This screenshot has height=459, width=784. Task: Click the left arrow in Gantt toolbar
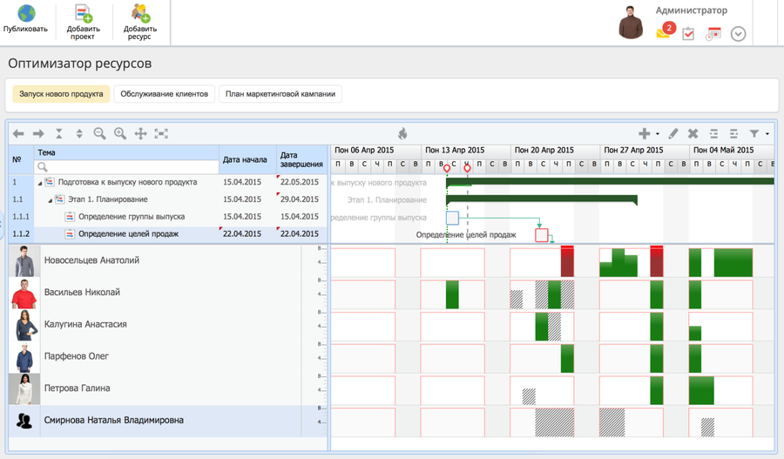click(x=18, y=133)
